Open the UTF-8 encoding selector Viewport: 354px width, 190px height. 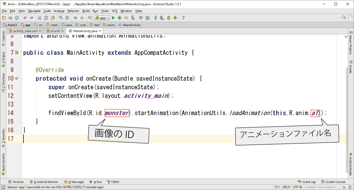[x=297, y=187]
